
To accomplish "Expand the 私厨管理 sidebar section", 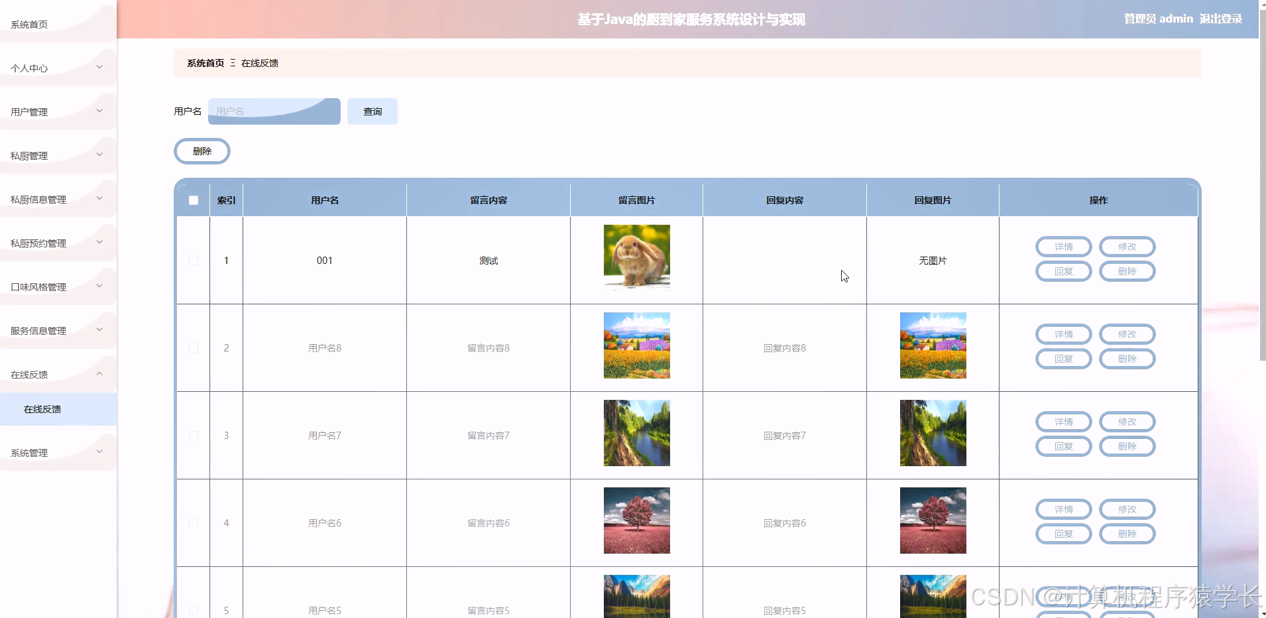I will [58, 155].
